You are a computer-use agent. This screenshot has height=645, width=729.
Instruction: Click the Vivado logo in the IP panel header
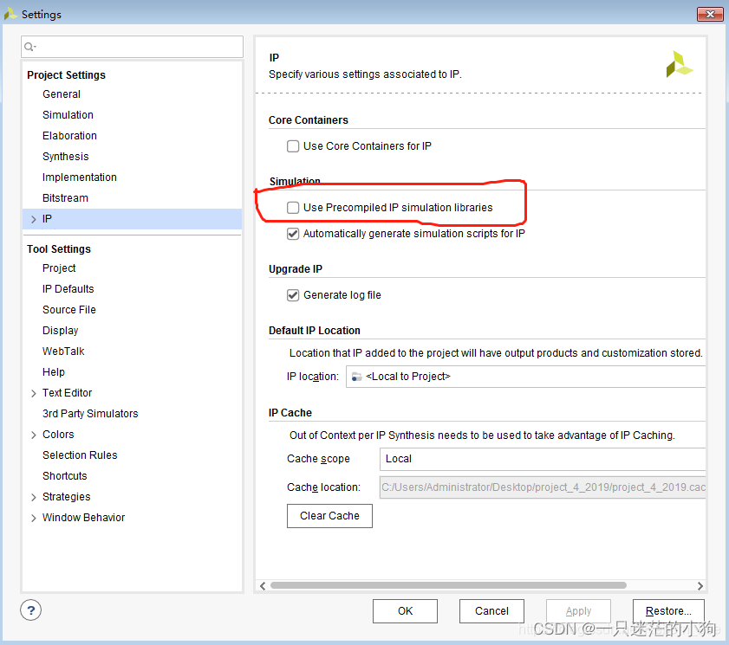(x=679, y=63)
